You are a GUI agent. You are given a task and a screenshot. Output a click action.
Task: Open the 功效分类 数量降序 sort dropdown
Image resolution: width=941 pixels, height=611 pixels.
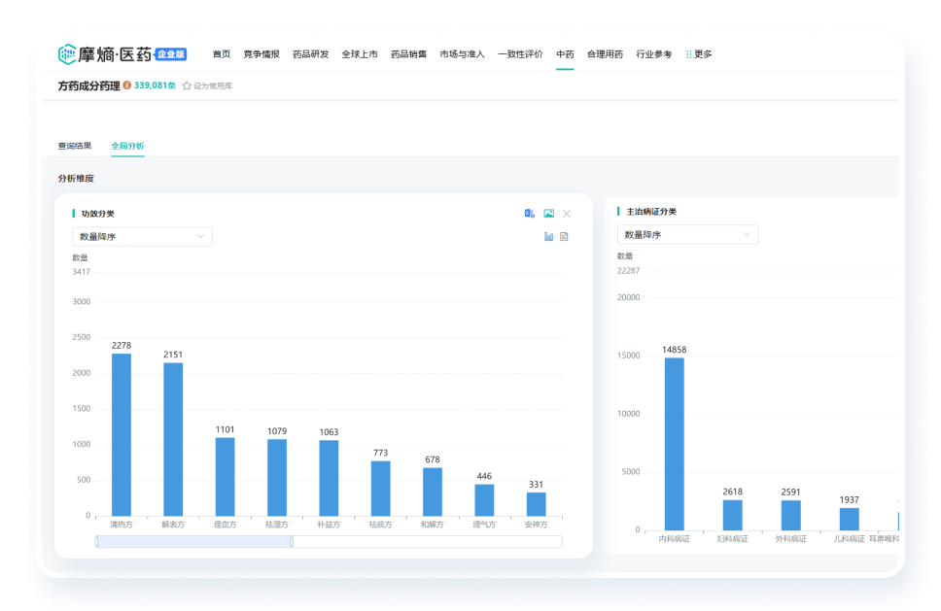(142, 236)
